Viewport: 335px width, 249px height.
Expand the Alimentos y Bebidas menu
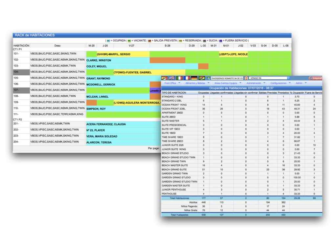click(x=197, y=83)
